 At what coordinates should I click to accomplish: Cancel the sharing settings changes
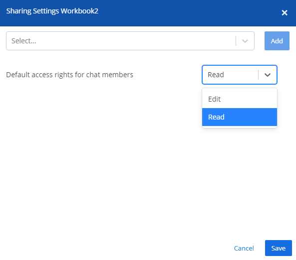[x=244, y=249]
